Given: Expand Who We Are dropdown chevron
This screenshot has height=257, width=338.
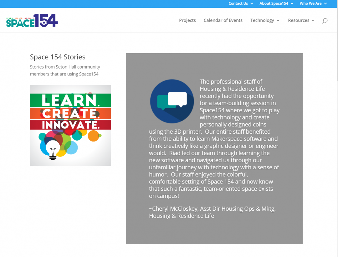Looking at the screenshot, I should pos(325,3).
